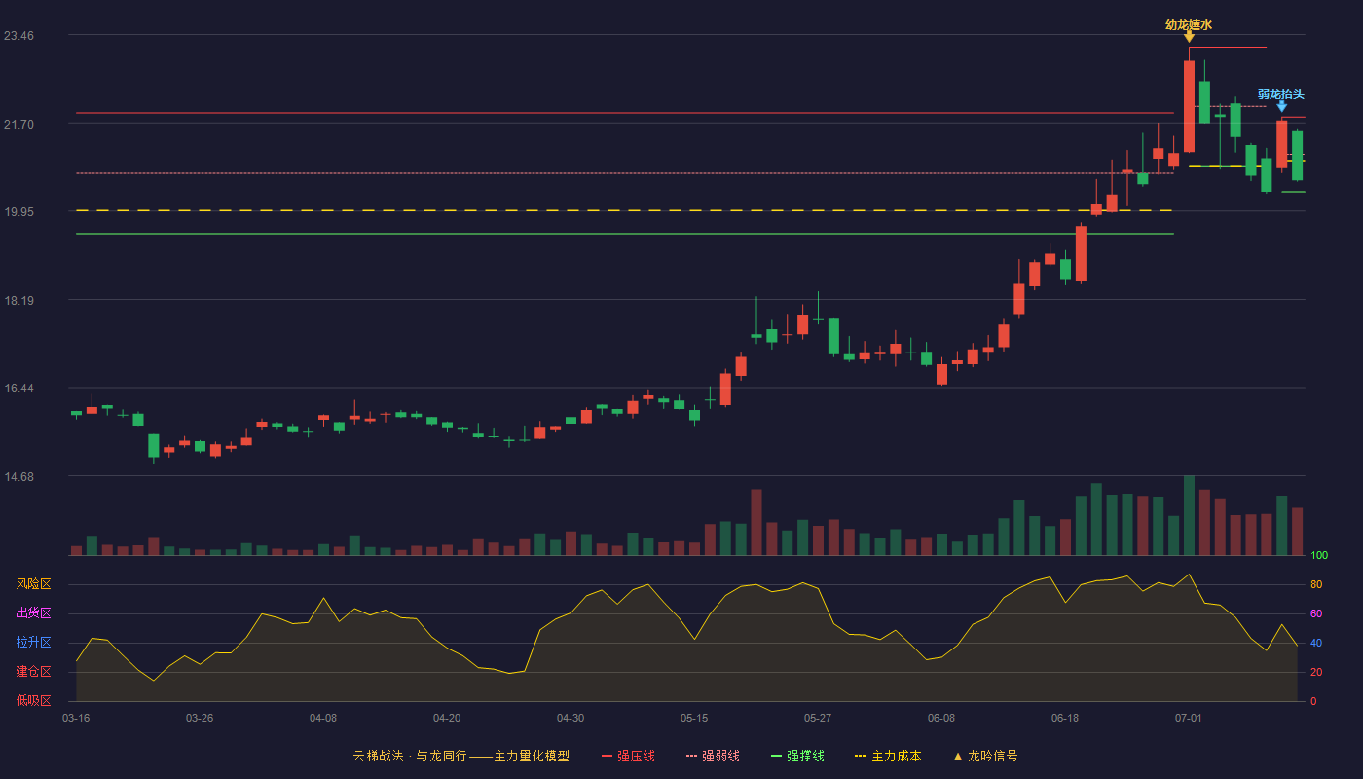Click the 16.44 price axis label
The width and height of the screenshot is (1363, 779).
click(x=18, y=389)
